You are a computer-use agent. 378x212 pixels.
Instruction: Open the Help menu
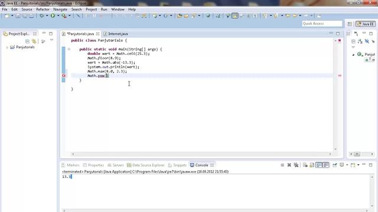[132, 9]
